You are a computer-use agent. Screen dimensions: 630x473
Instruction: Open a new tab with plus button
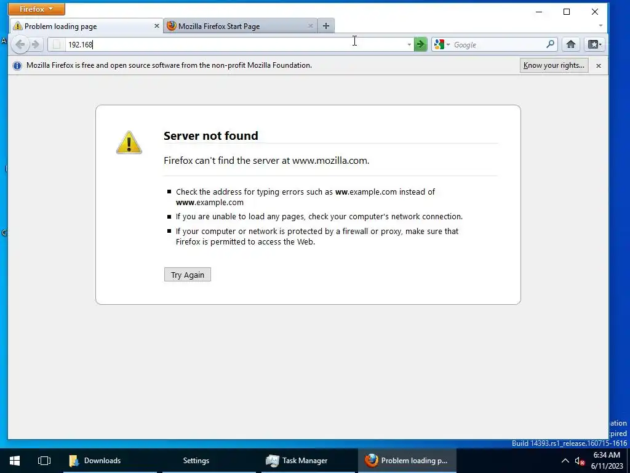click(x=326, y=26)
